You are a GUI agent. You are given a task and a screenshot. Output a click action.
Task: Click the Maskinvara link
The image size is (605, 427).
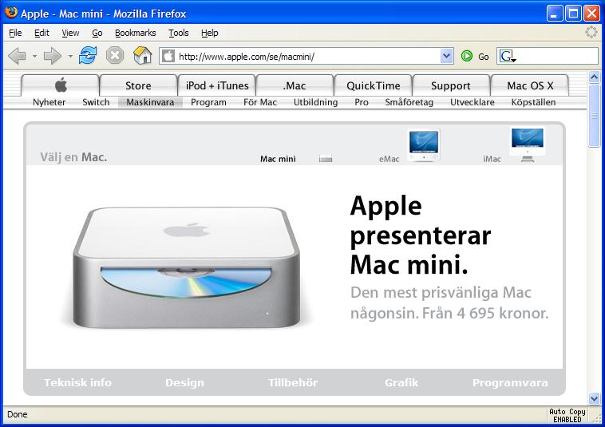pos(150,102)
